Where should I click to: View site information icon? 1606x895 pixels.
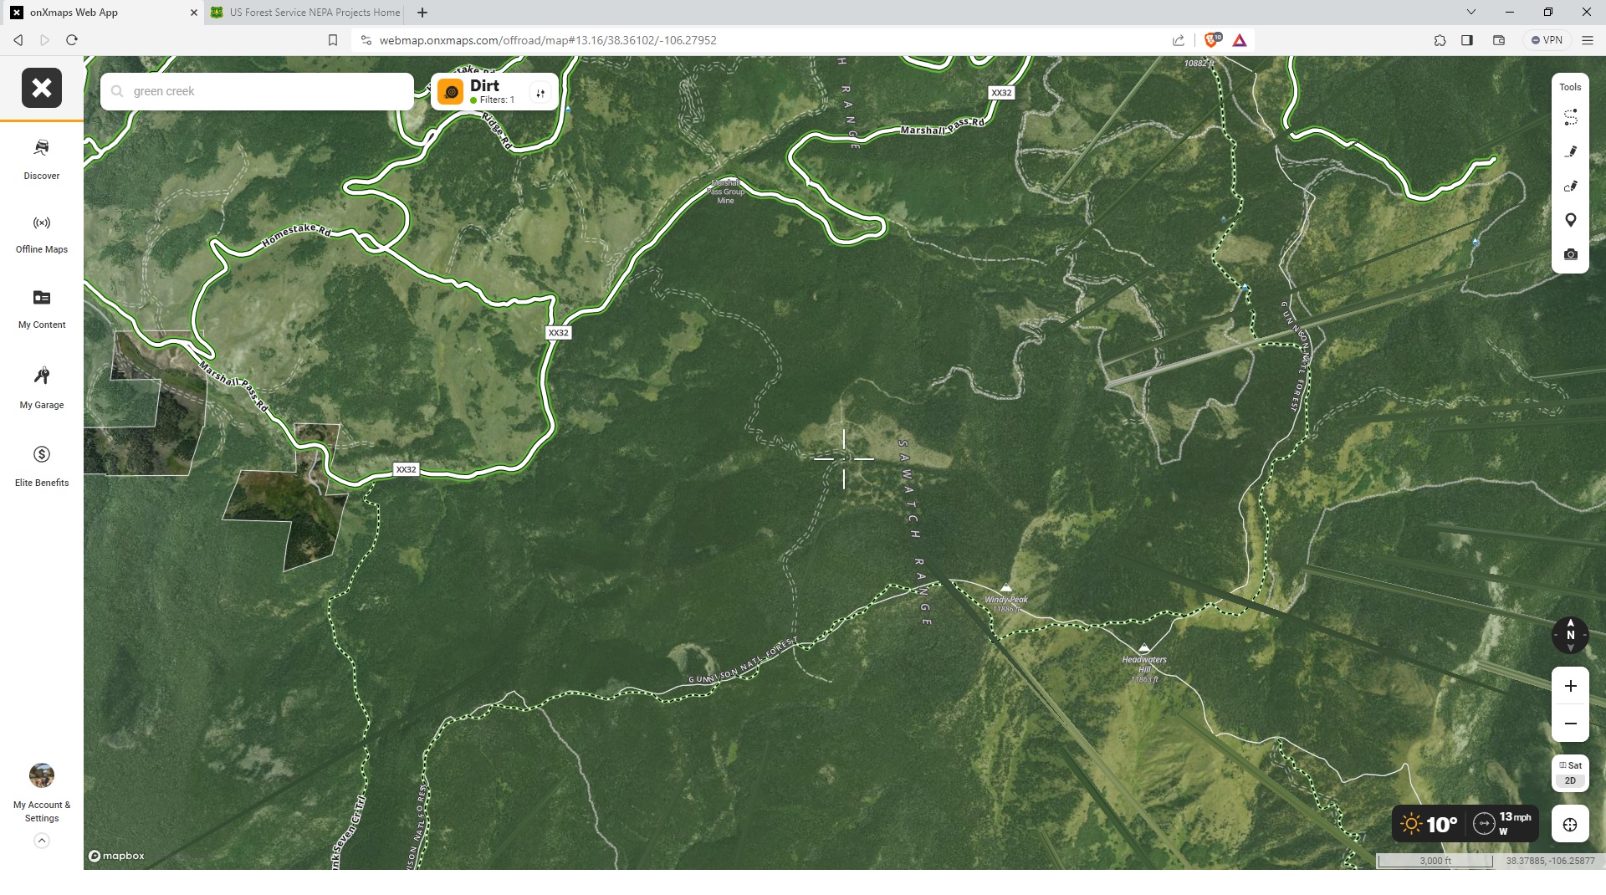[x=366, y=40]
